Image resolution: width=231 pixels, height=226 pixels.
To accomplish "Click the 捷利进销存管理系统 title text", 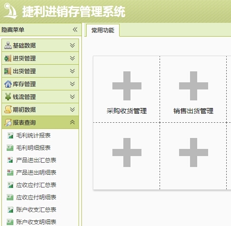I will pyautogui.click(x=74, y=11).
